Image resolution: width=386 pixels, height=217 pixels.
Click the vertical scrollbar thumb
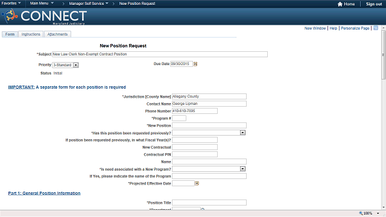point(384,55)
